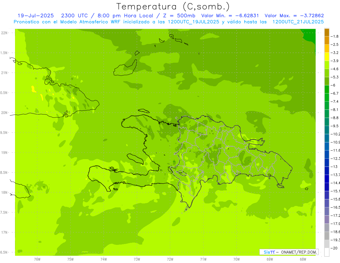Click the yellow colorbar swatch between -3.2 and -3.9
Image resolution: width=340 pixels, height=263 pixels.
(327, 56)
